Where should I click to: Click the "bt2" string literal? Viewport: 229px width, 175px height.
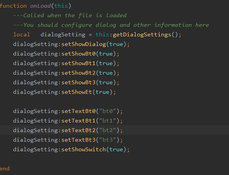click(x=107, y=130)
